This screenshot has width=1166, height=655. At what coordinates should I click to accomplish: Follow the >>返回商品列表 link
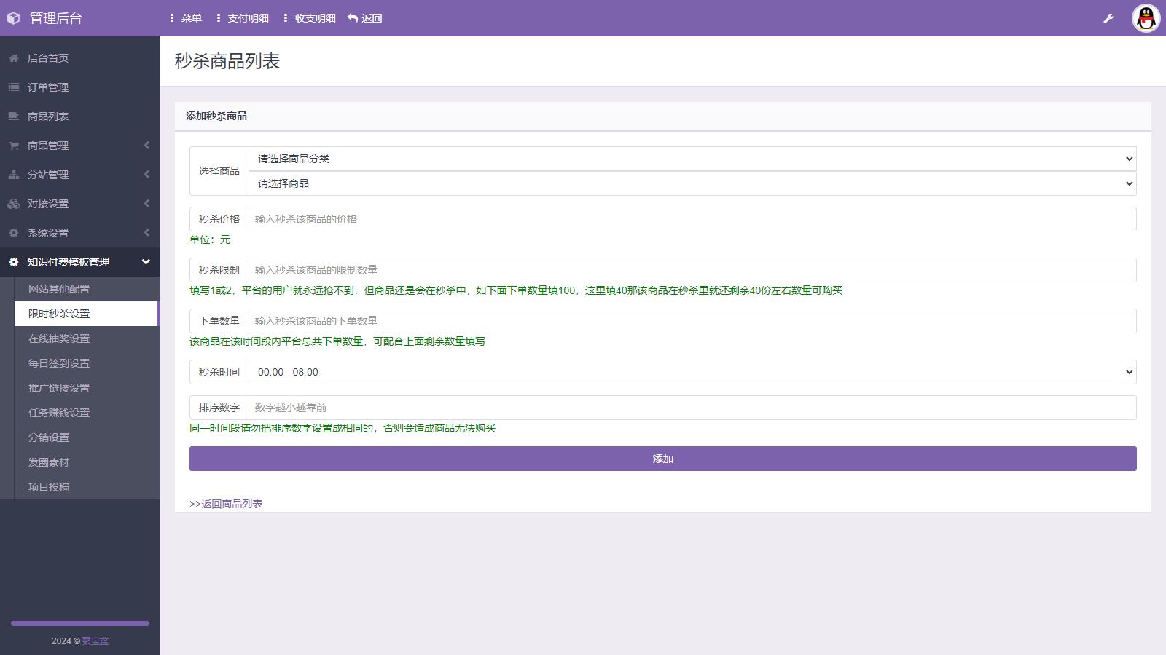(x=226, y=504)
